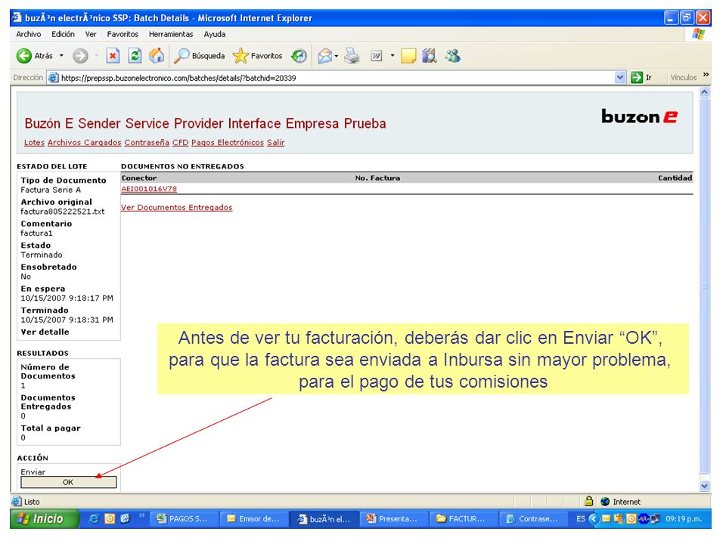The width and height of the screenshot is (726, 544).
Task: Switch to Emisor de... taskbar window
Action: (x=254, y=518)
